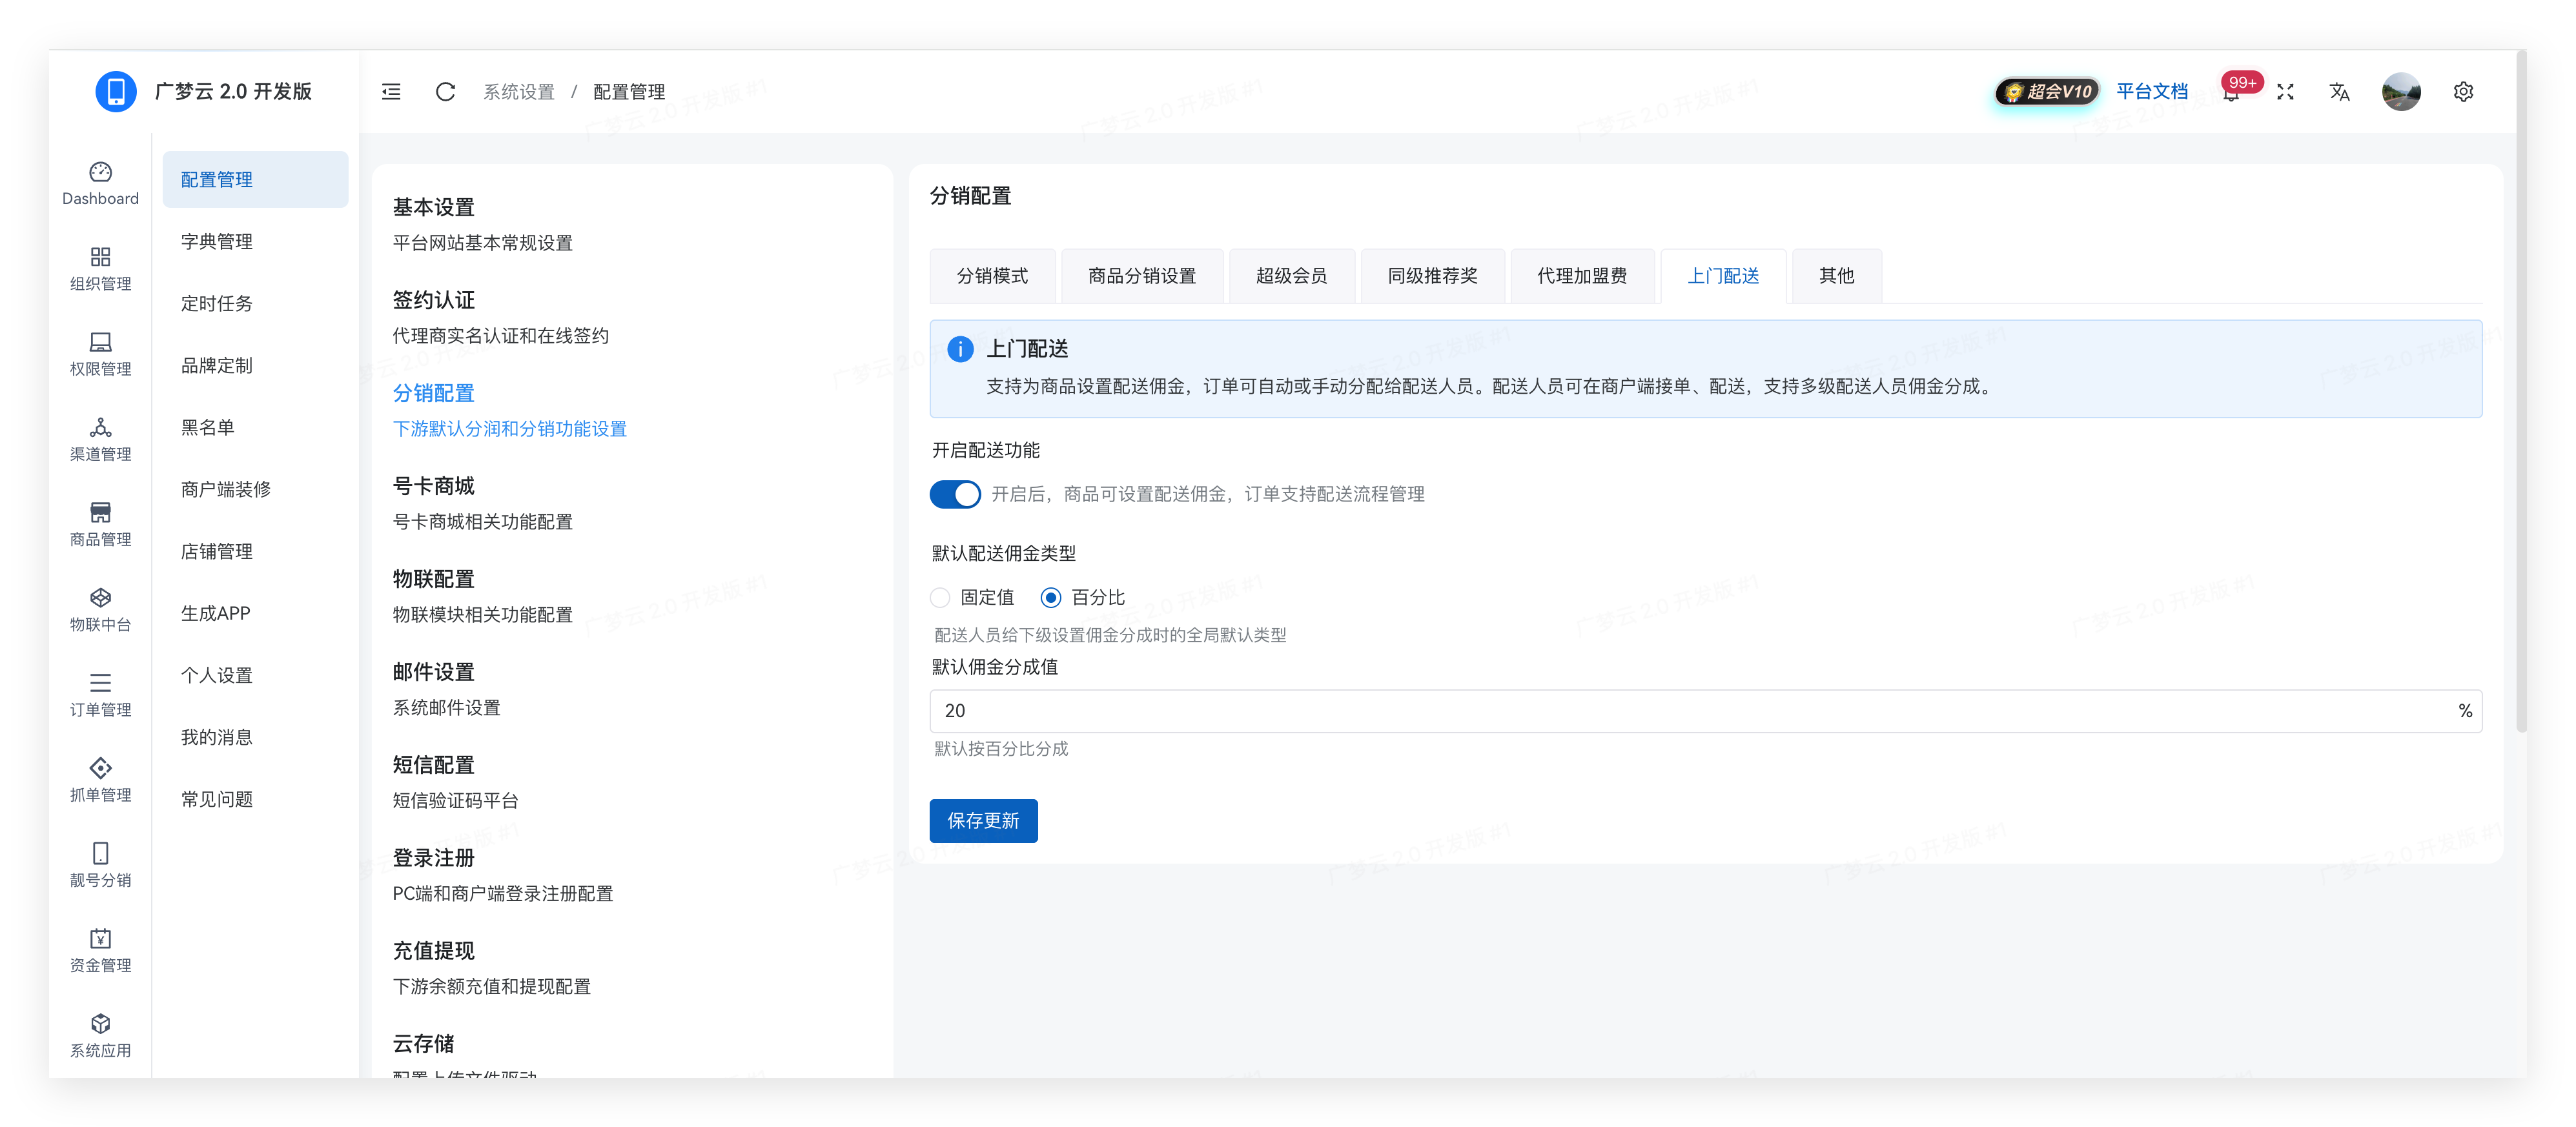Open the 超级会员 tab
The height and width of the screenshot is (1127, 2576).
(x=1291, y=276)
